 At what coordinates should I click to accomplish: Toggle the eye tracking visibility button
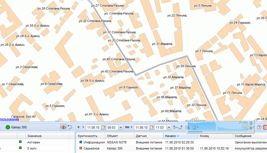coord(63,127)
